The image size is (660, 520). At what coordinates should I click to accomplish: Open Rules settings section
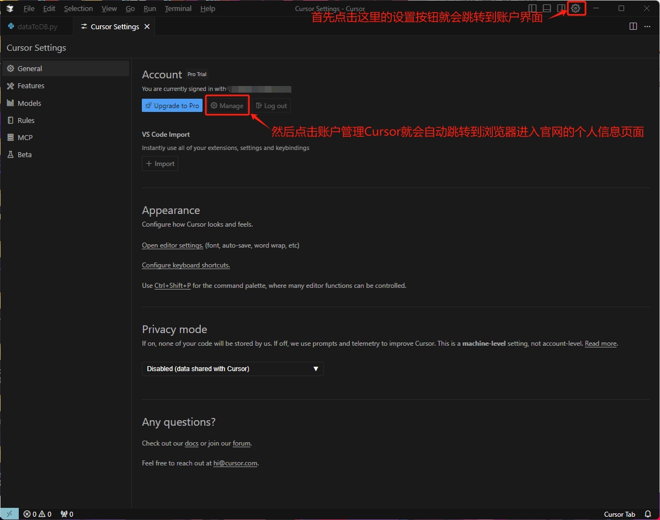tap(66, 120)
